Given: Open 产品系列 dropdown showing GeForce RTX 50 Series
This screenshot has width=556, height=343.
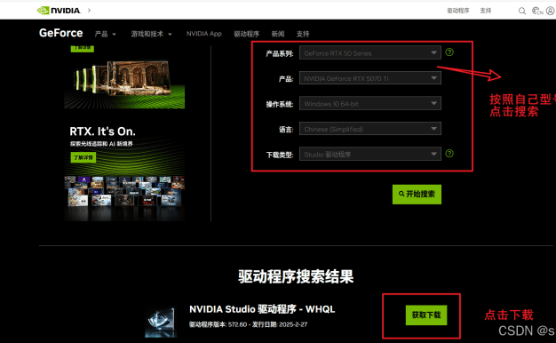Looking at the screenshot, I should (x=370, y=52).
